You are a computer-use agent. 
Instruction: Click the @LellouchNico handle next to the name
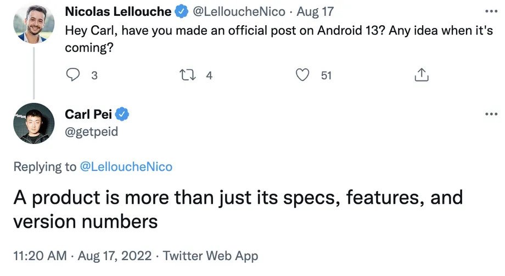(238, 11)
